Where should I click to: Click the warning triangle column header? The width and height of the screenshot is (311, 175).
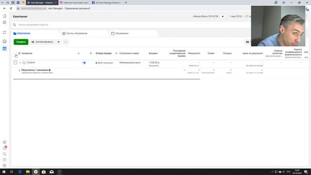point(91,53)
